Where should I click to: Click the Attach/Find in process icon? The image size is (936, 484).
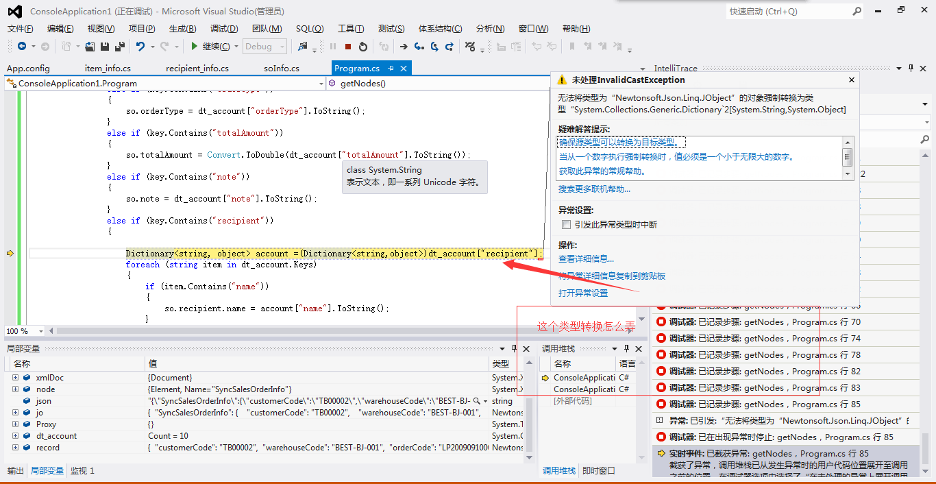303,47
